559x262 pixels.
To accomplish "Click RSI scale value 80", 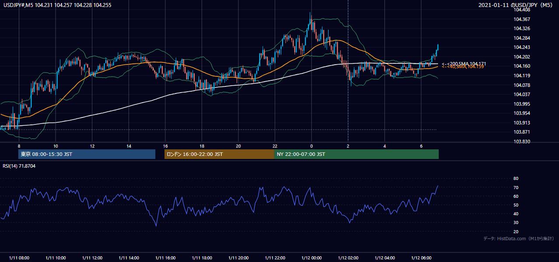I will point(516,179).
